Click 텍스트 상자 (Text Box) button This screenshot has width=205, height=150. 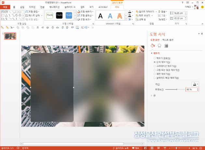[x=34, y=15]
